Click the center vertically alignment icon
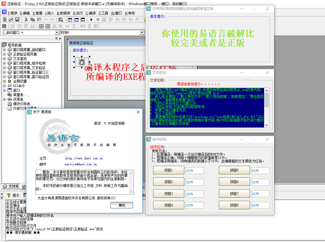 (48, 26)
